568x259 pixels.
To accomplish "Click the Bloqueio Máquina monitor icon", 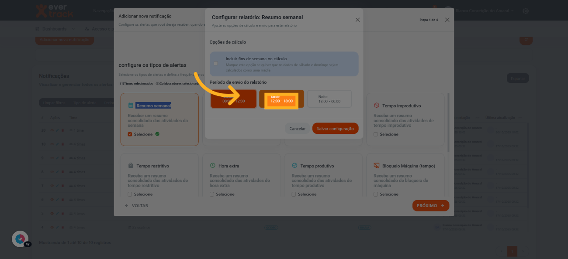I will point(377,166).
